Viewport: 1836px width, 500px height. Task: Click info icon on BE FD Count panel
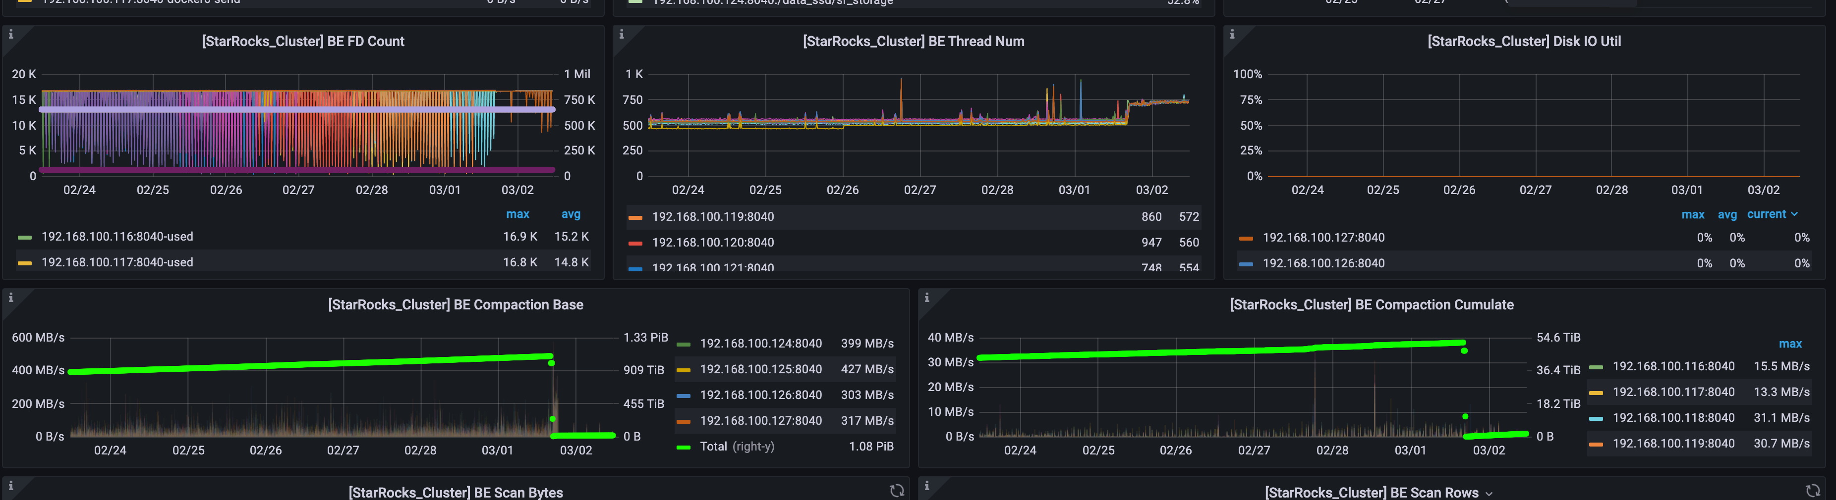11,34
